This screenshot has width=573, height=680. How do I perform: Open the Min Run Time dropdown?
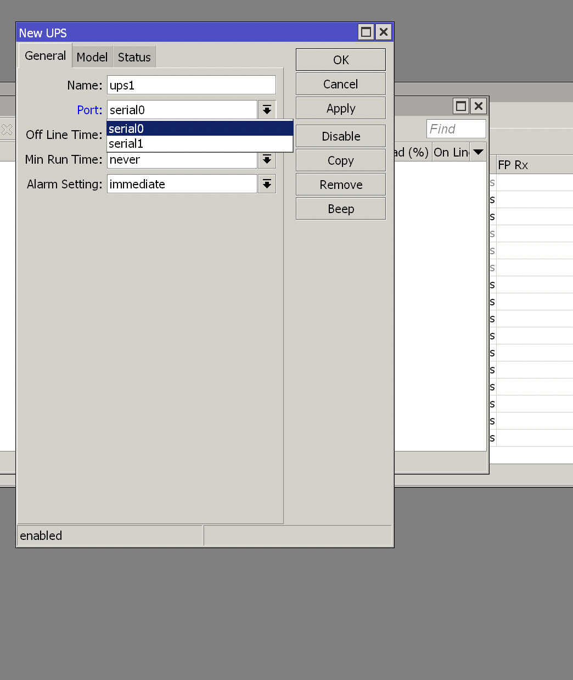coord(267,160)
